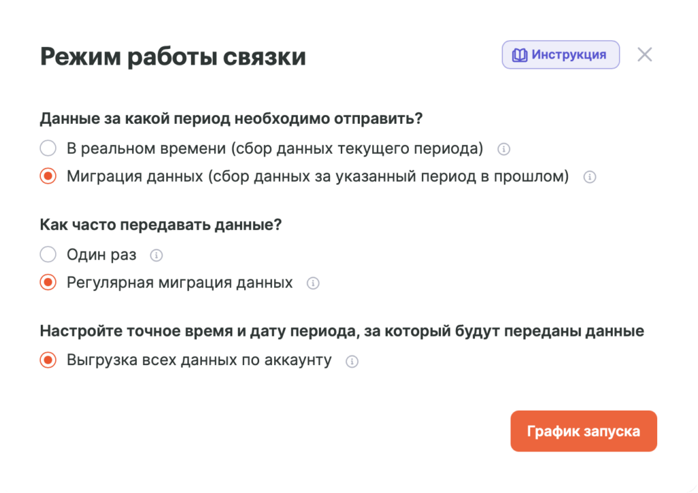Show info tooltip for Миграция данных option
Image resolution: width=698 pixels, height=493 pixels.
(x=590, y=177)
